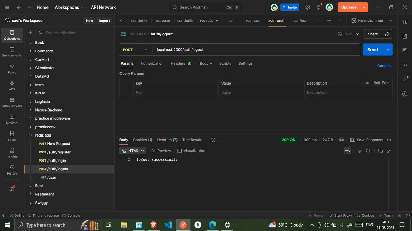Image resolution: width=412 pixels, height=231 pixels.
Task: Click the Bulk Edit link
Action: pyautogui.click(x=381, y=83)
